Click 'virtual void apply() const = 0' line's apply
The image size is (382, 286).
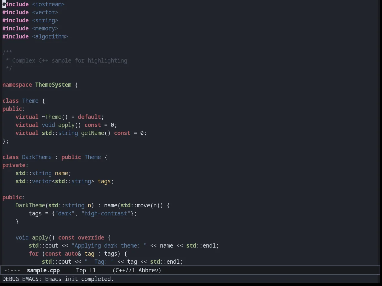tap(66, 125)
